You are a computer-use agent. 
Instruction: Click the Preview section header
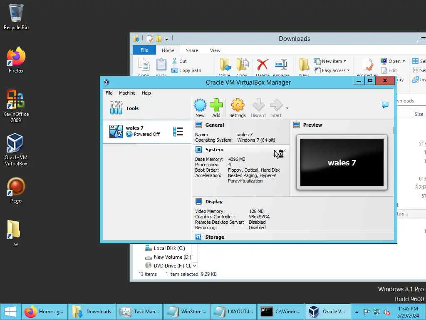pos(312,125)
